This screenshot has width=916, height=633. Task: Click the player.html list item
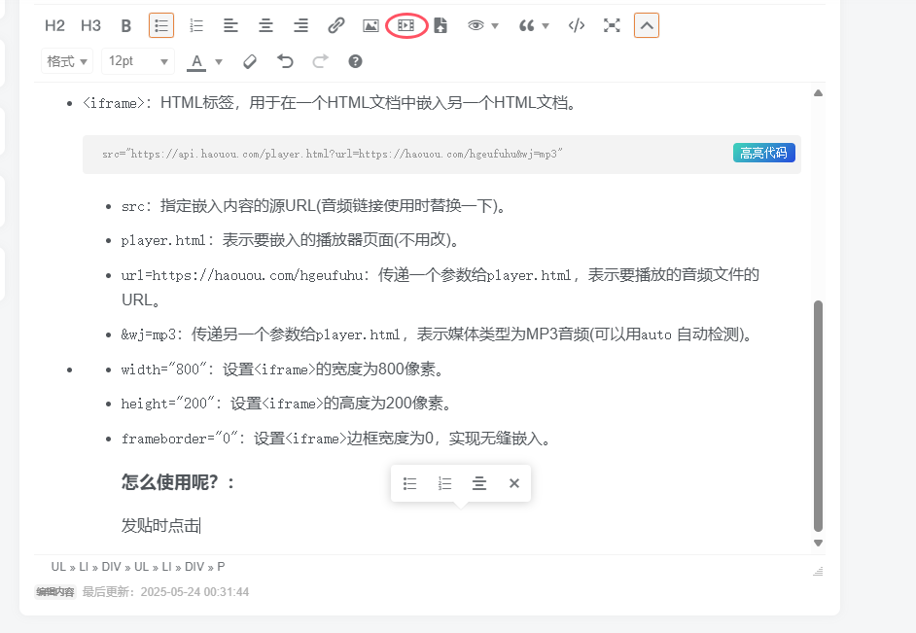point(292,240)
